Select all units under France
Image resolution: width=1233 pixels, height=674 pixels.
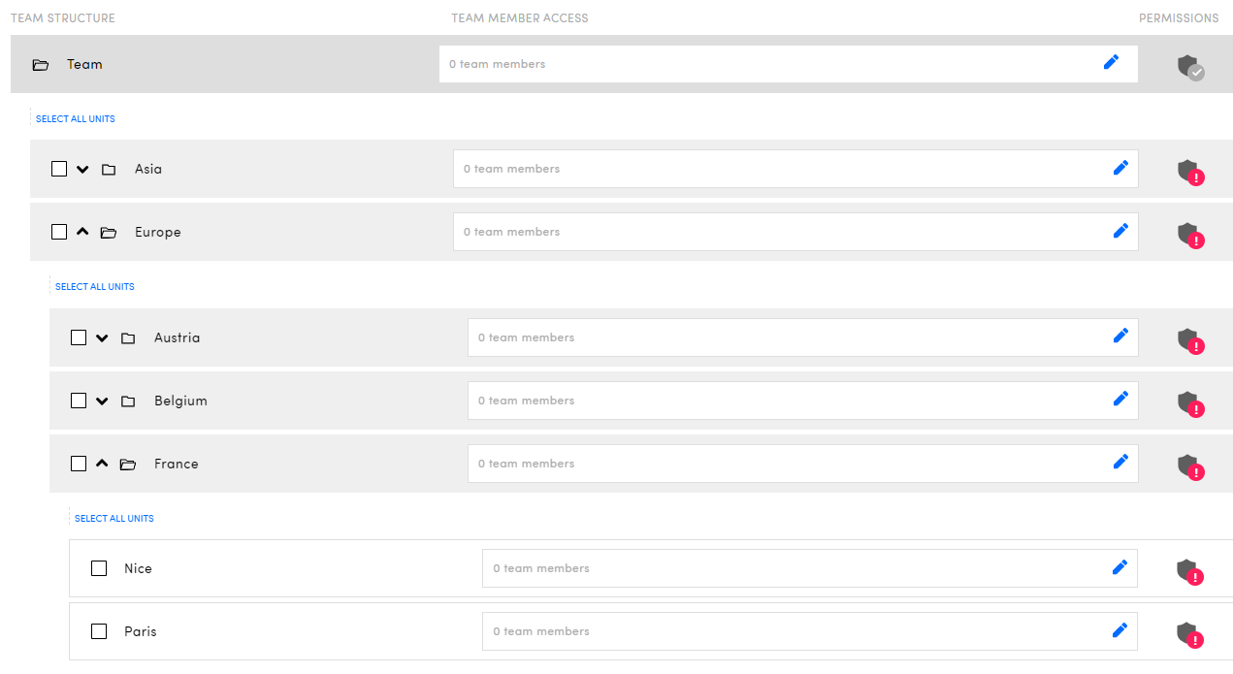click(114, 519)
